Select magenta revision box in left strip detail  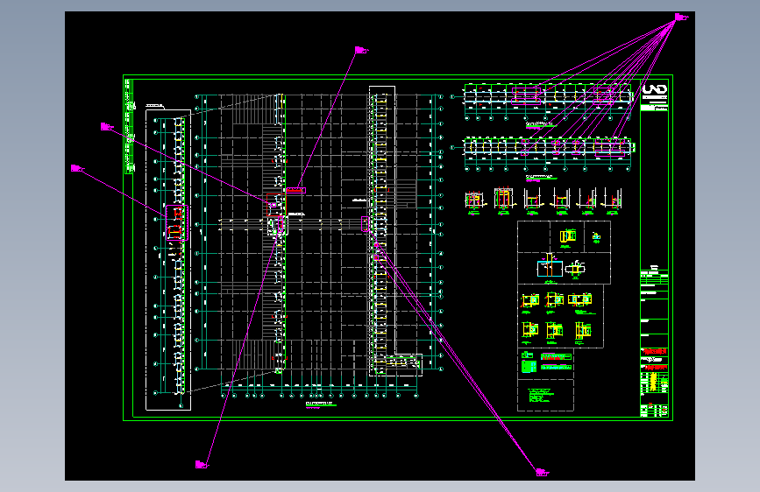pos(177,222)
